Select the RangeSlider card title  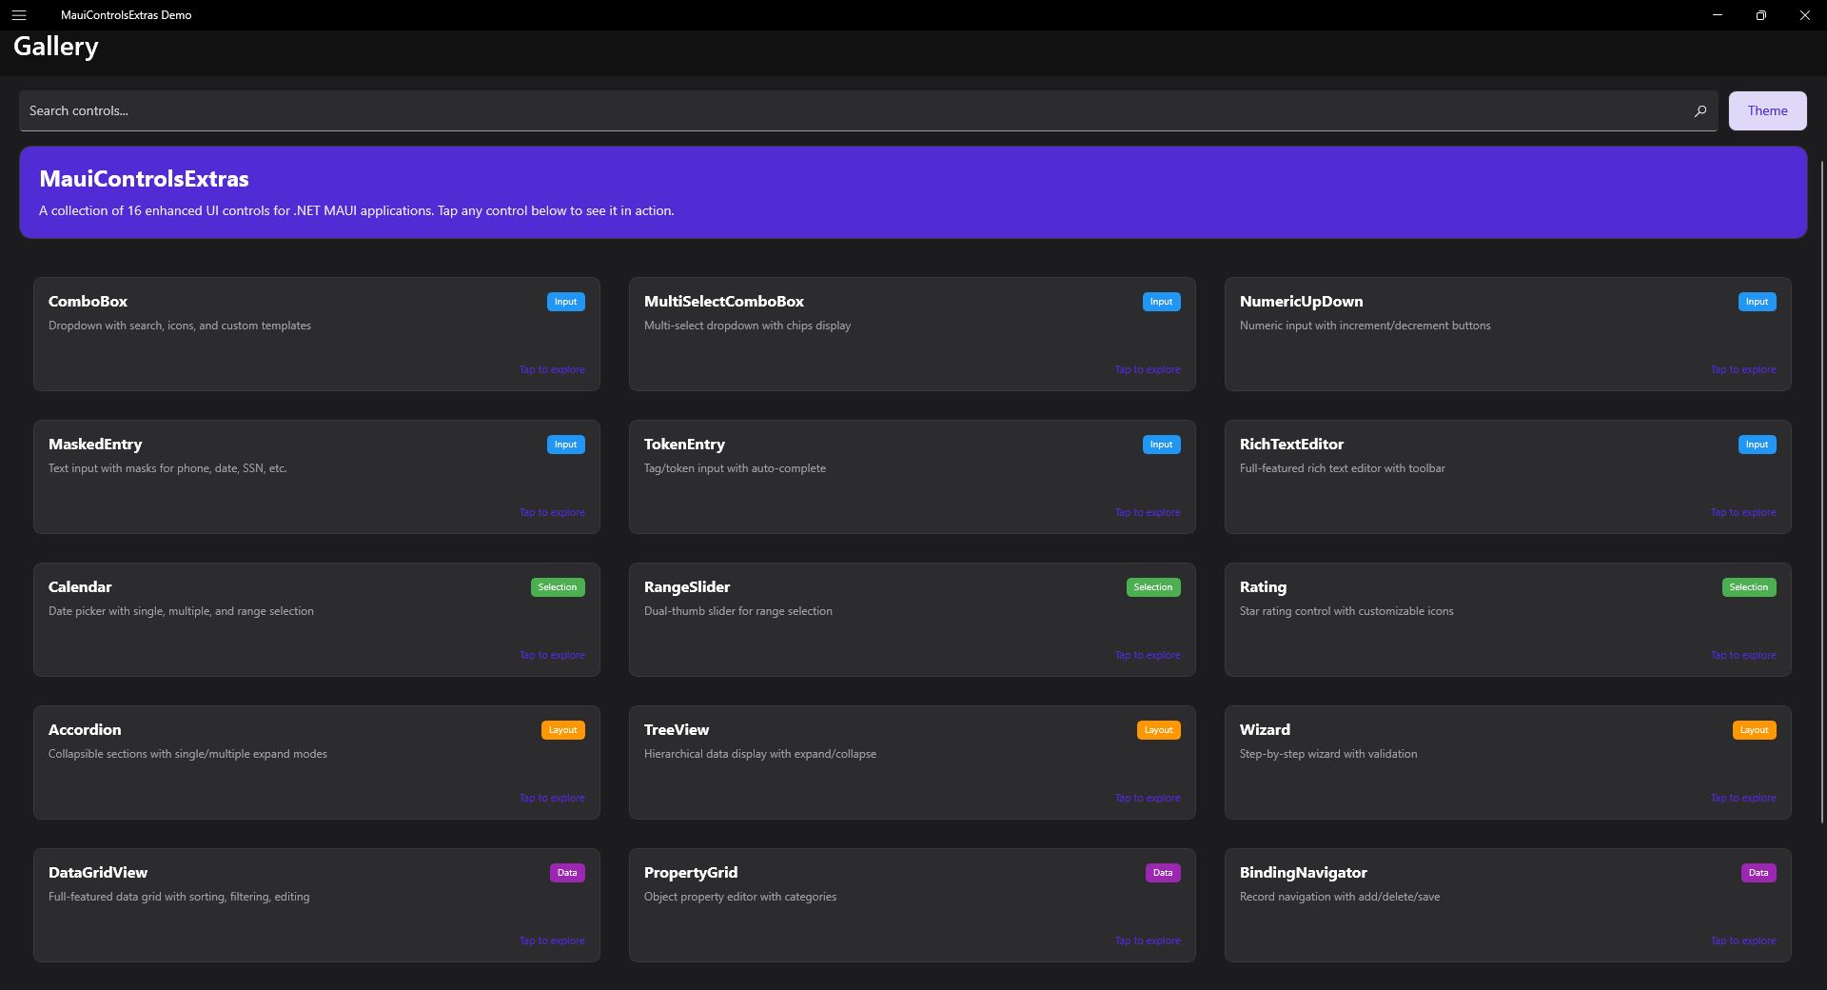click(x=687, y=586)
